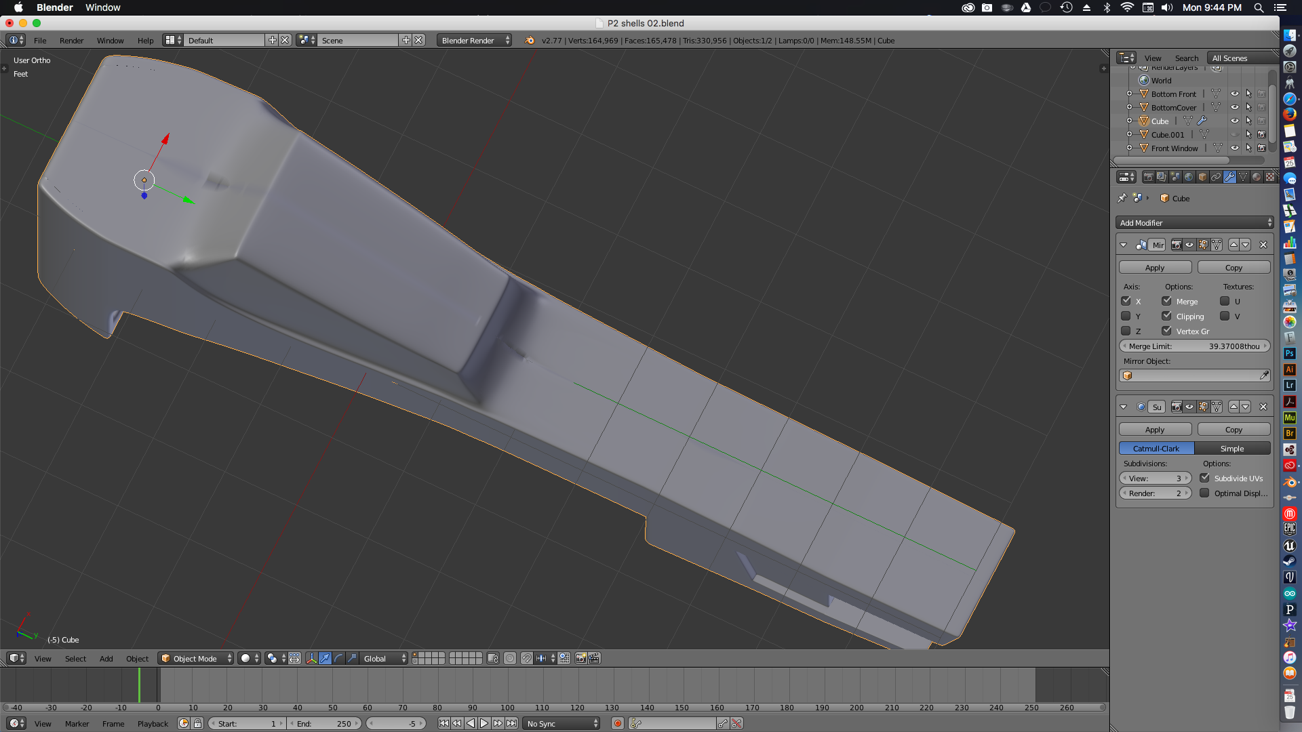The height and width of the screenshot is (732, 1302).
Task: Hide Bottom Front object via eye icon
Action: coord(1235,94)
